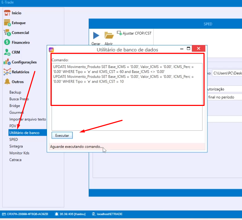This screenshot has width=242, height=220.
Task: Click the Abrir folder icon
Action: pyautogui.click(x=108, y=36)
